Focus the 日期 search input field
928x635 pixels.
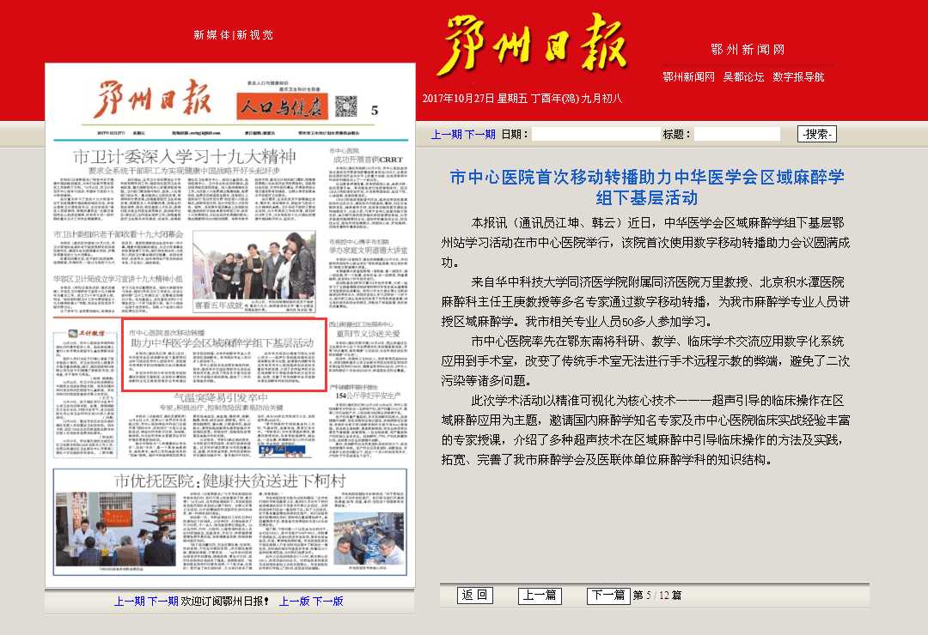point(596,134)
